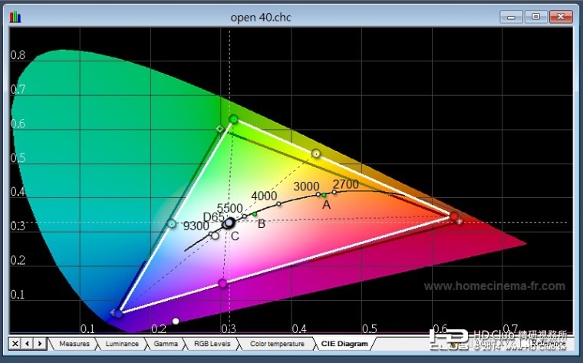Select the measured red primary point

coord(453,216)
